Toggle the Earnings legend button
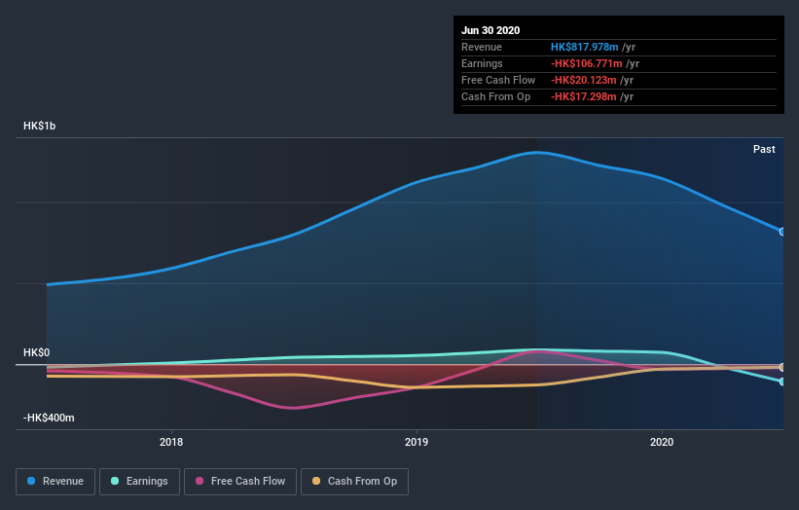 (139, 482)
